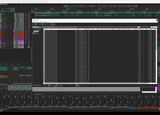
Task: Toggle the green gear icon in Media Explorer toolbar
Action: 36,24
